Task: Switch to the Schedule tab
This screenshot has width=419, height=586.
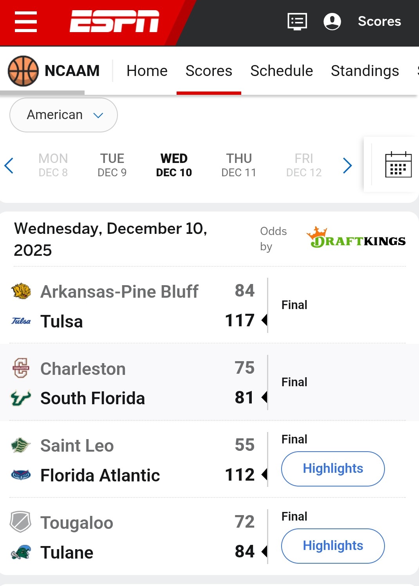Action: coord(282,71)
